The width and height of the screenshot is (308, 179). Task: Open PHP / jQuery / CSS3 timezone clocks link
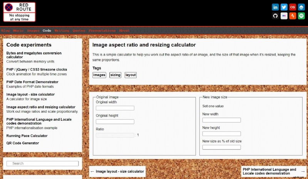tap(37, 69)
